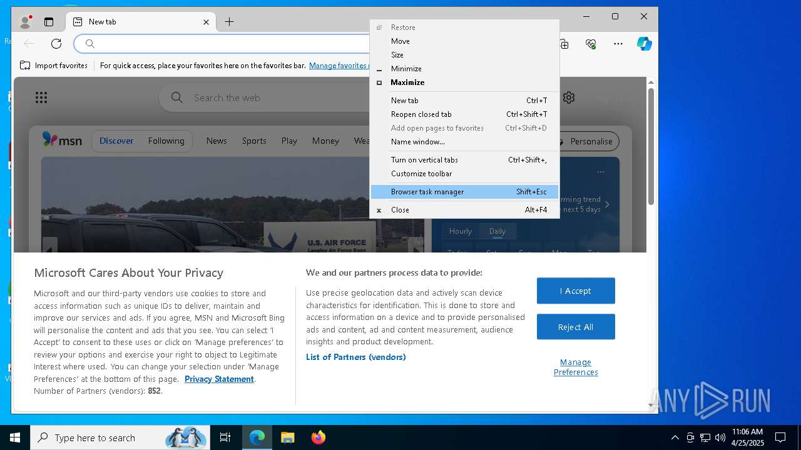The width and height of the screenshot is (801, 450).
Task: Open the Money category
Action: click(x=325, y=141)
